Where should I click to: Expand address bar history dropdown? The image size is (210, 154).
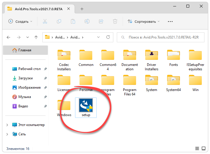coord(98,37)
